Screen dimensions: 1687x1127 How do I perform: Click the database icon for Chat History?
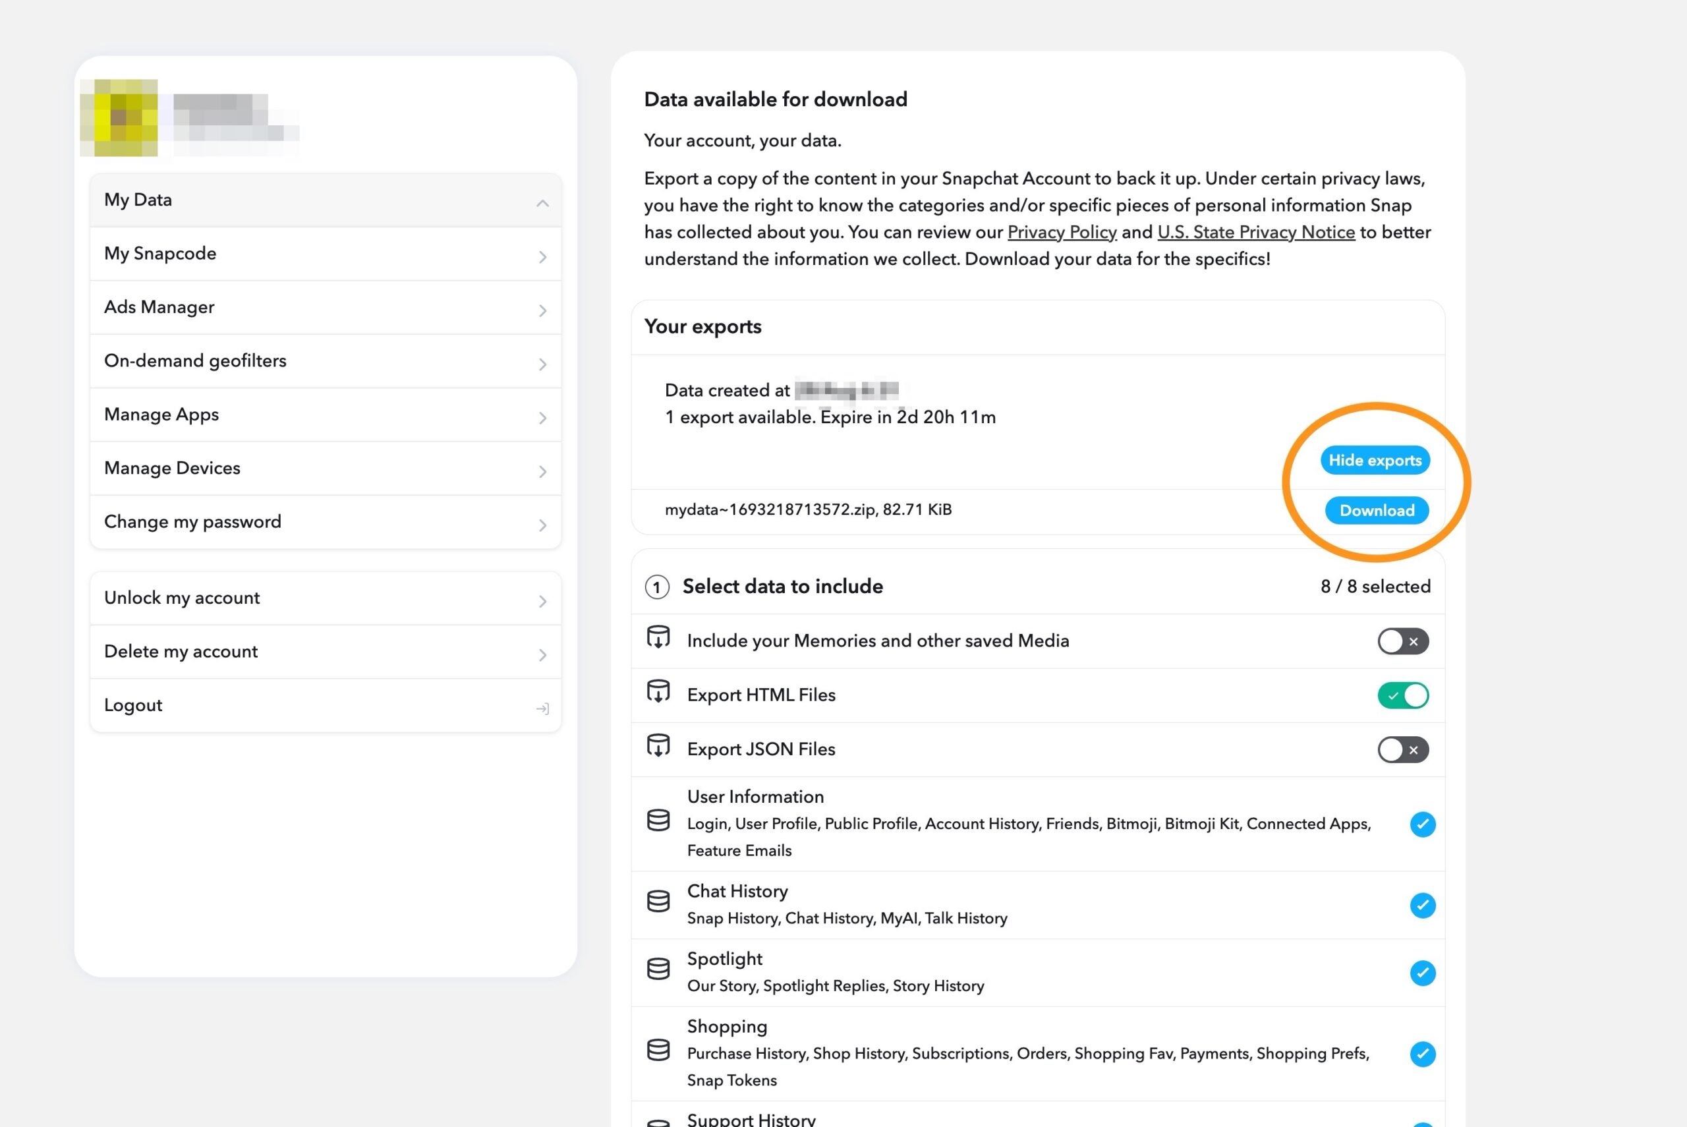pos(658,902)
